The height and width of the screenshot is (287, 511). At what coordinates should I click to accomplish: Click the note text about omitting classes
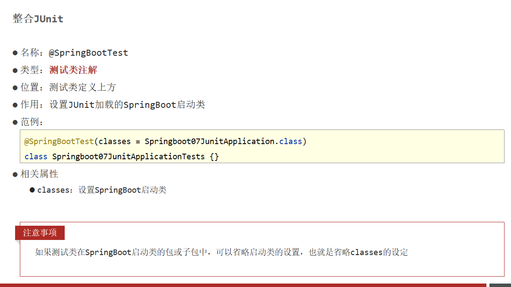click(221, 252)
